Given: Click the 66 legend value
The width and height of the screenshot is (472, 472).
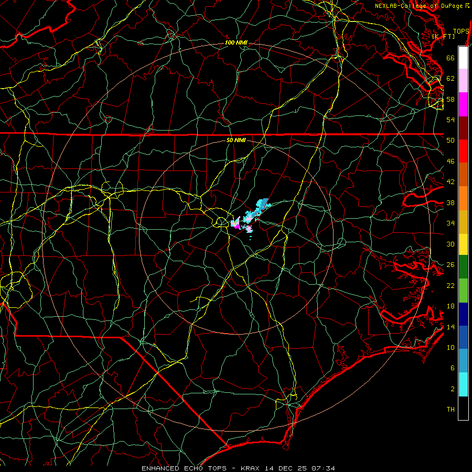Looking at the screenshot, I should pyautogui.click(x=450, y=58).
